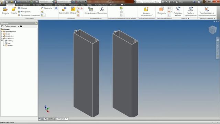Open the Вид сборки dropdown arrow
Image resolution: width=220 pixels, height=124 pixels.
coord(18,26)
